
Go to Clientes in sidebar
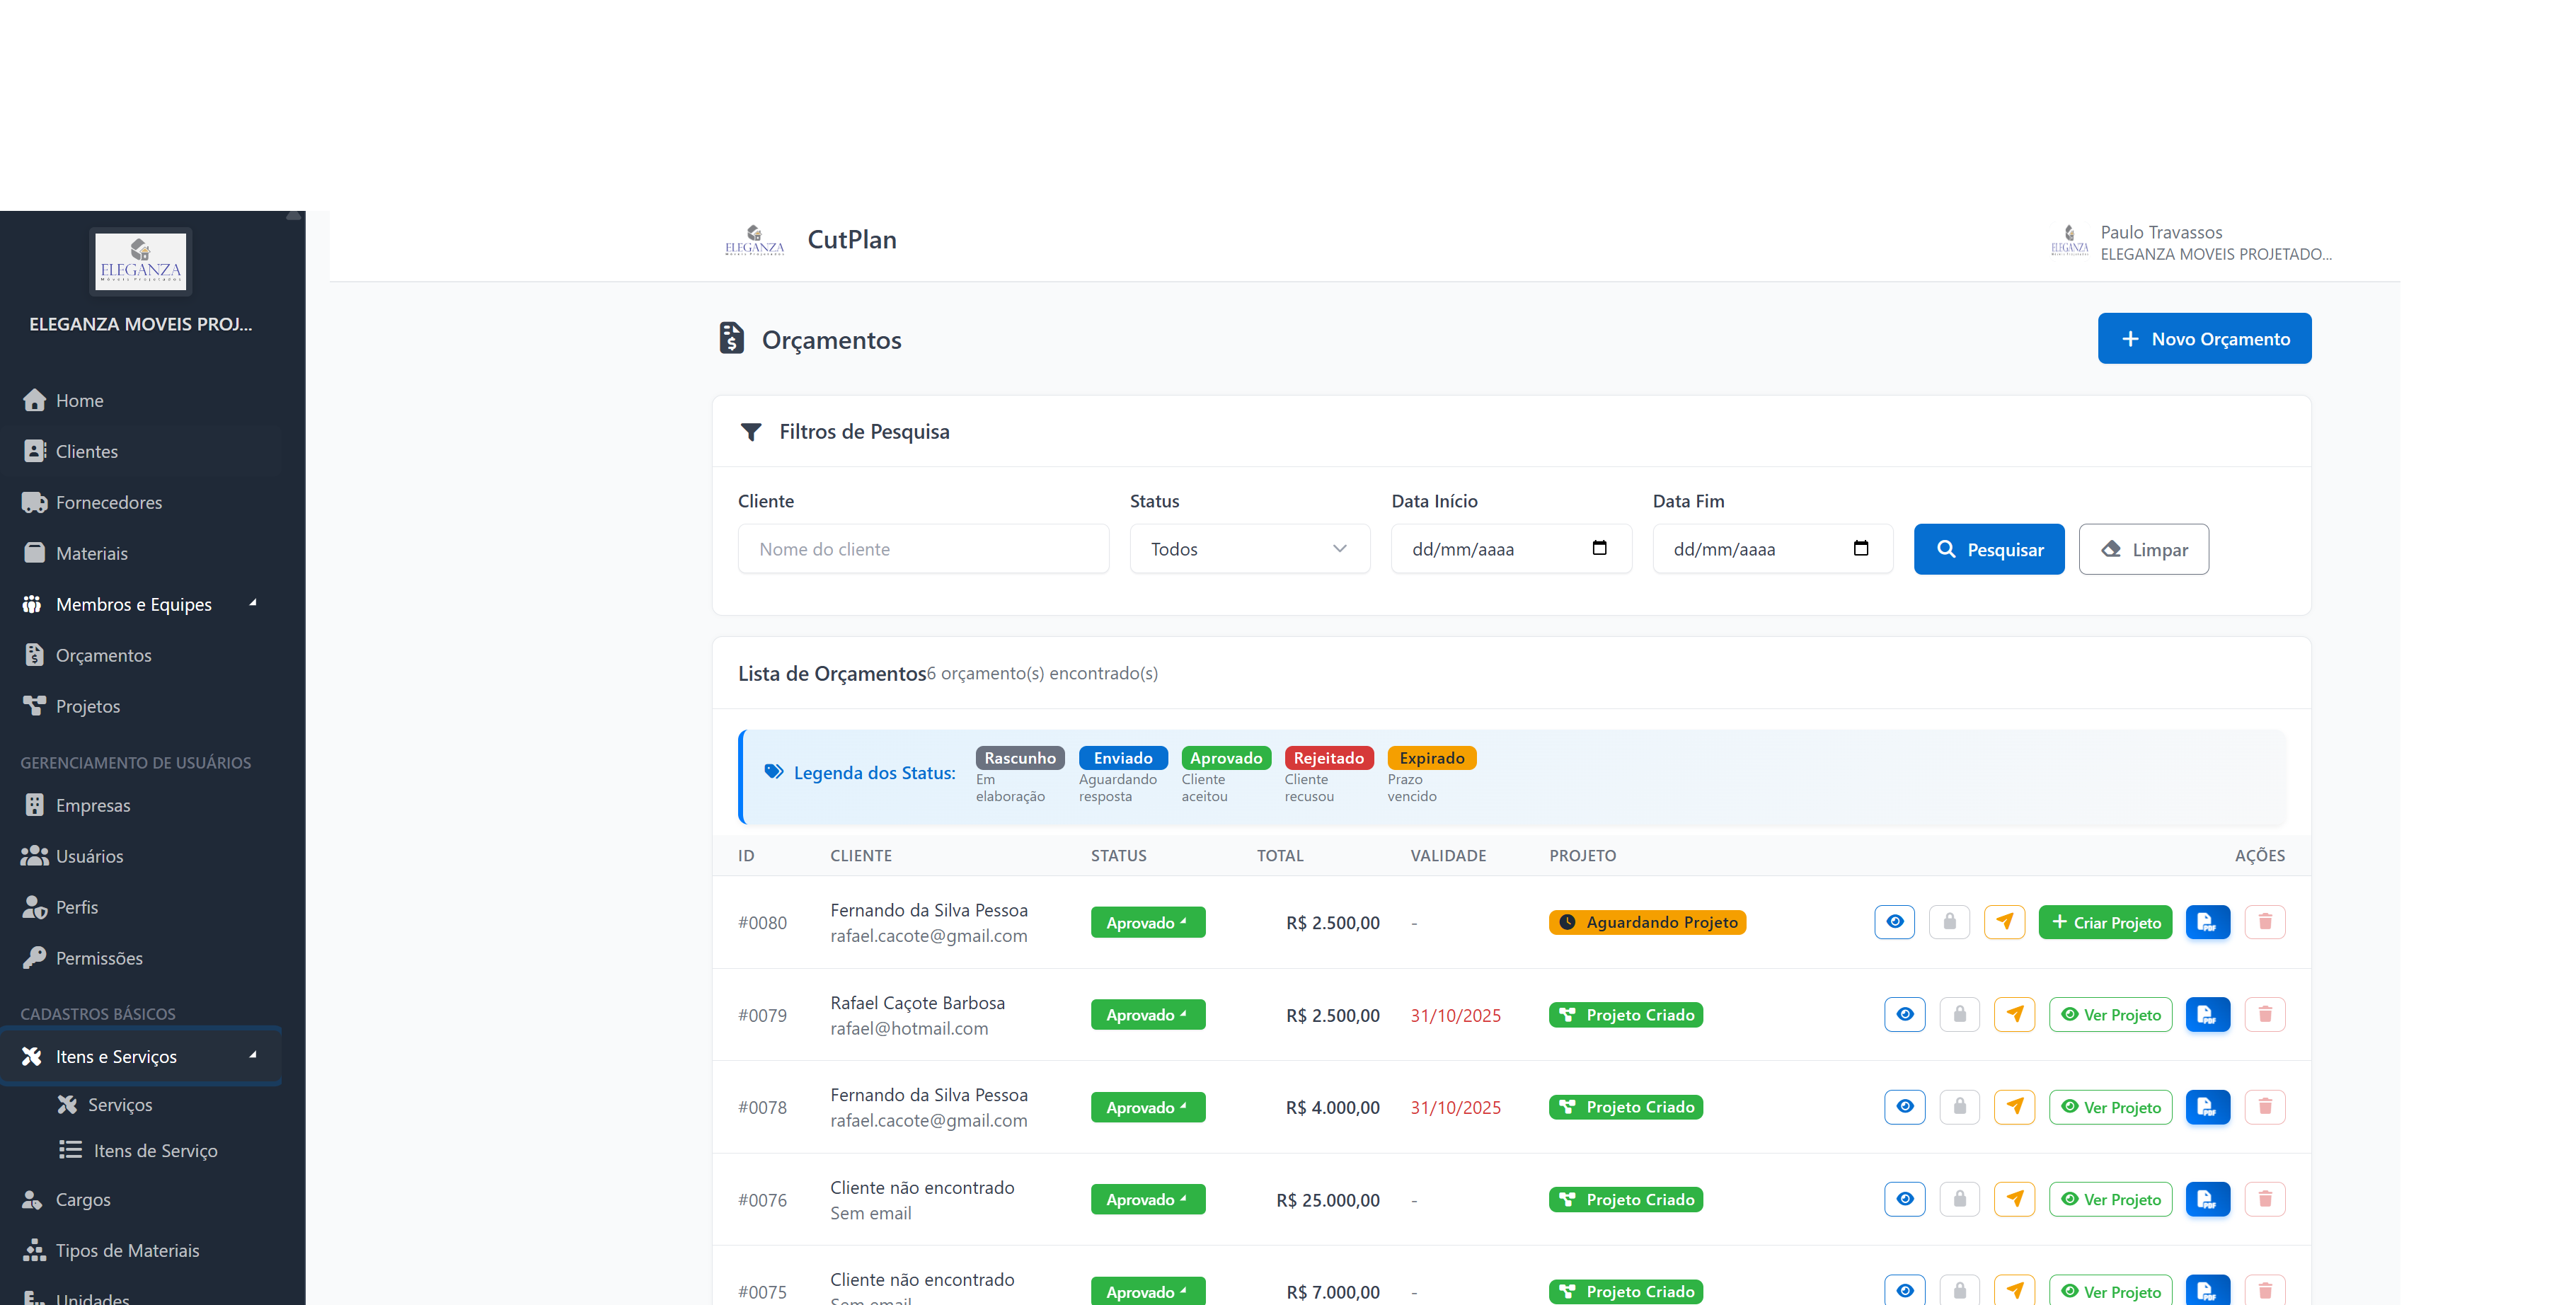[x=87, y=451]
